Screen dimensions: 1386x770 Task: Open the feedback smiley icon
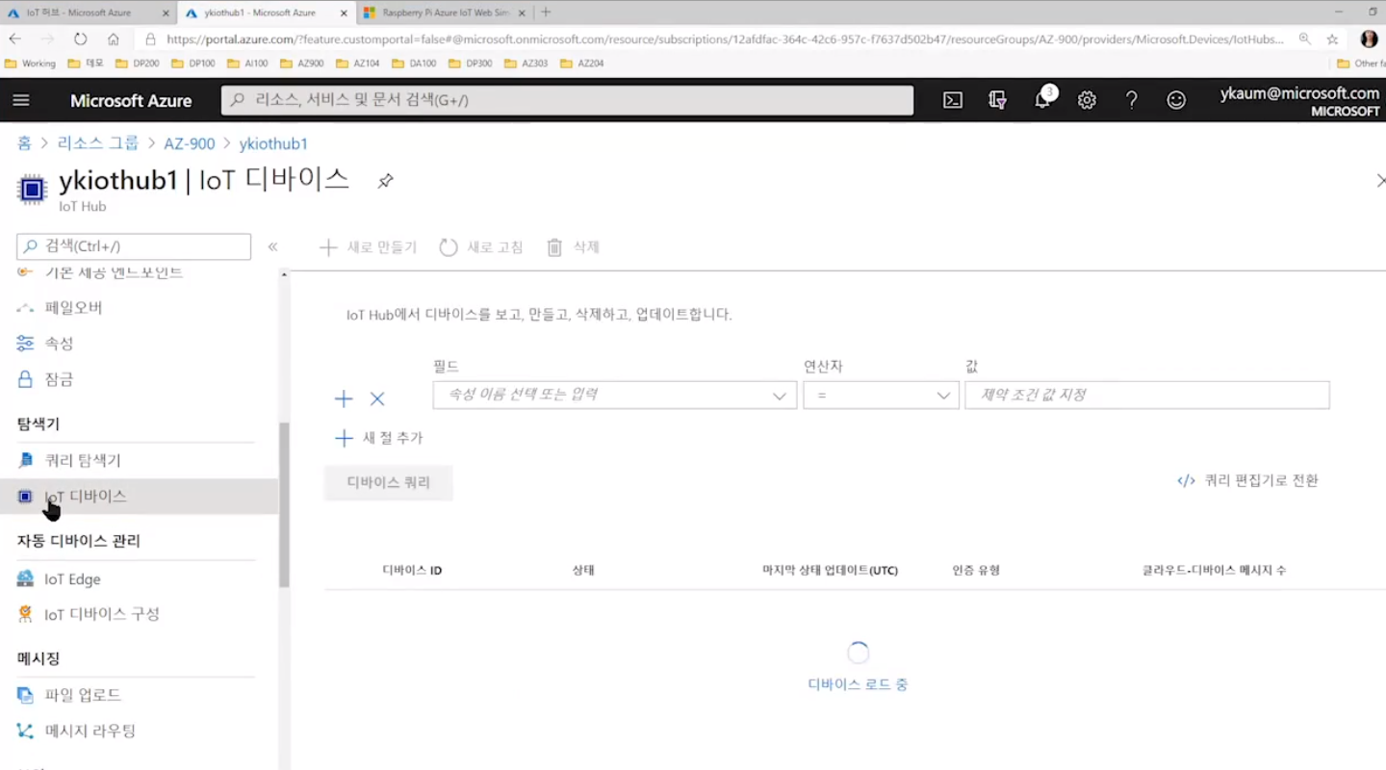pos(1176,100)
